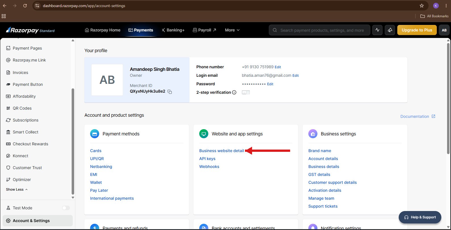Edit the phone number
The width and height of the screenshot is (451, 230).
[278, 67]
